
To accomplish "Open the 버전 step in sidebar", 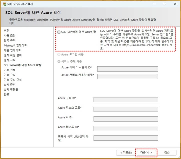I will (6, 31).
